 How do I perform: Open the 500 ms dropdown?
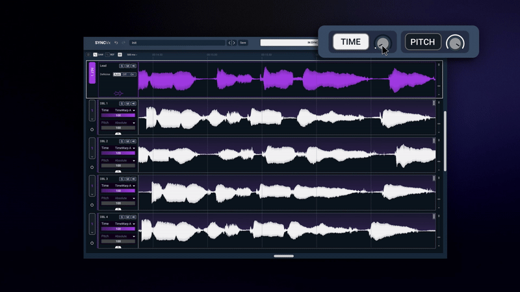(132, 55)
